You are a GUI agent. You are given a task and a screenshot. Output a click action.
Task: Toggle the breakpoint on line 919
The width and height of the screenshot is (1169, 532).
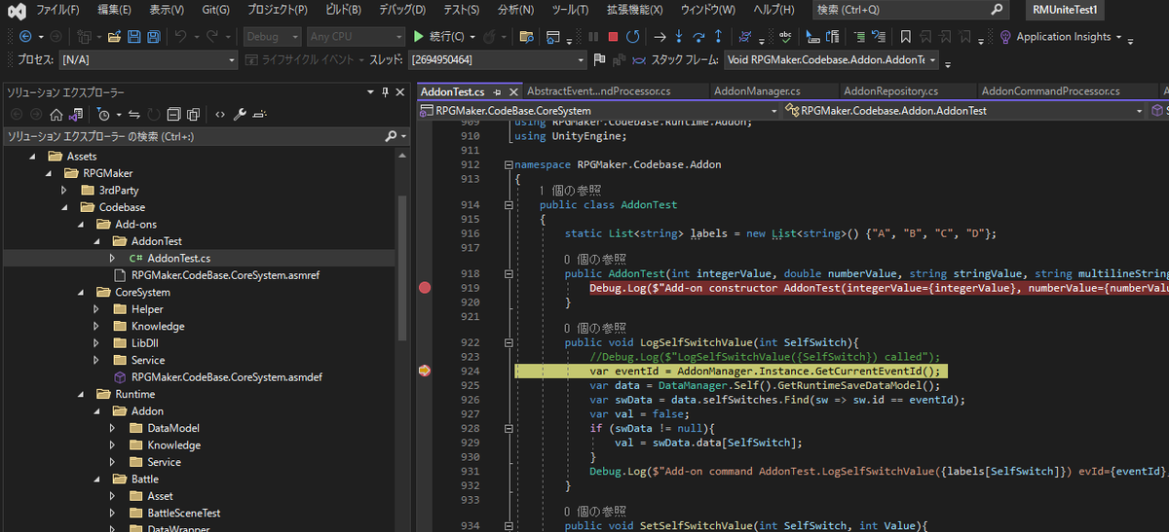[425, 288]
